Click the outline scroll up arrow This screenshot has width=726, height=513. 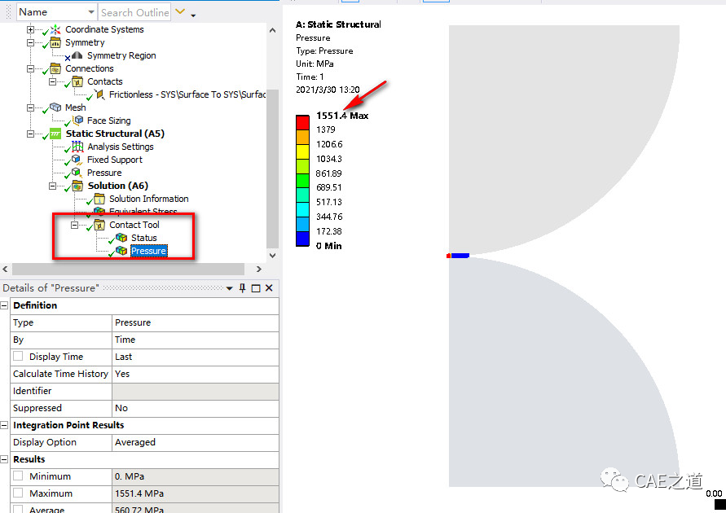coord(273,30)
